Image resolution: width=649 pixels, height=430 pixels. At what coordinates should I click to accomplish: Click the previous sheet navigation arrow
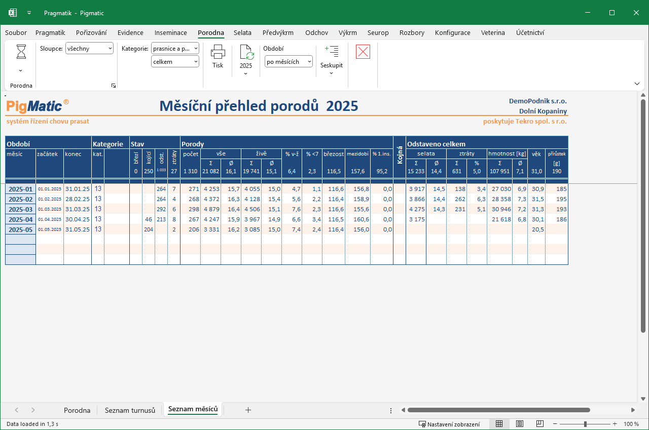[16, 410]
